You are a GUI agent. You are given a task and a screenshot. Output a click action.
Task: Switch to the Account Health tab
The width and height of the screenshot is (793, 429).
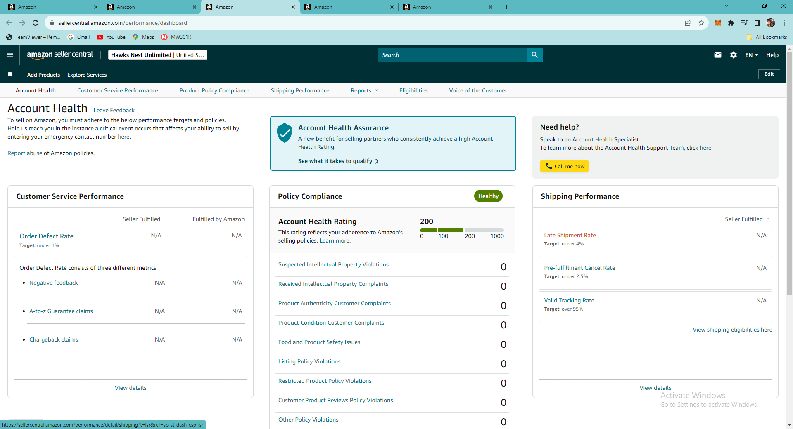pos(36,90)
